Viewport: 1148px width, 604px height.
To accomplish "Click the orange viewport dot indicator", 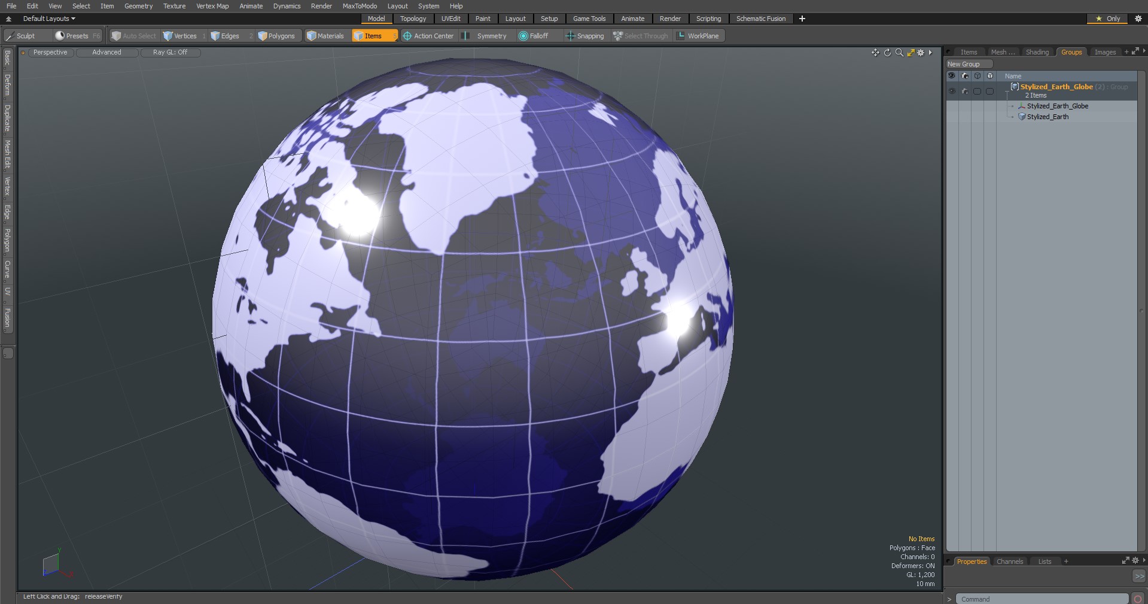I will 23,53.
